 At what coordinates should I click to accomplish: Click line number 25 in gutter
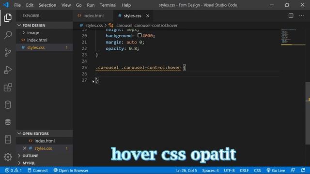pyautogui.click(x=84, y=68)
